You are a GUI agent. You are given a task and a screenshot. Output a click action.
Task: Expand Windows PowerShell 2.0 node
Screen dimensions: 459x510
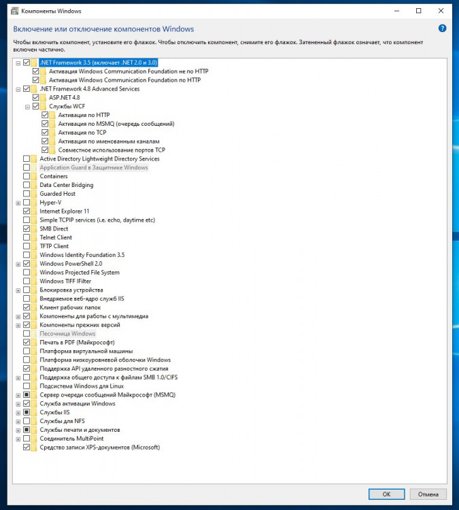click(18, 264)
